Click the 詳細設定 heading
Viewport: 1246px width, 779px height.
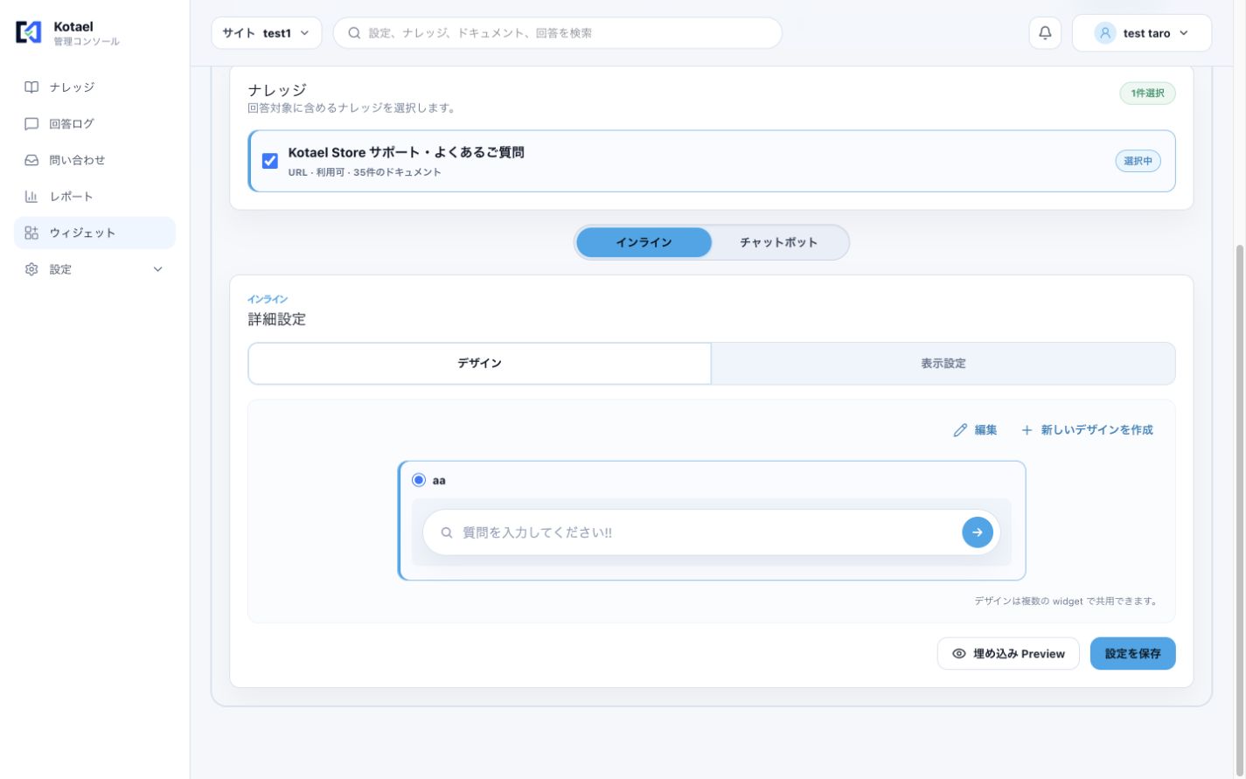277,320
